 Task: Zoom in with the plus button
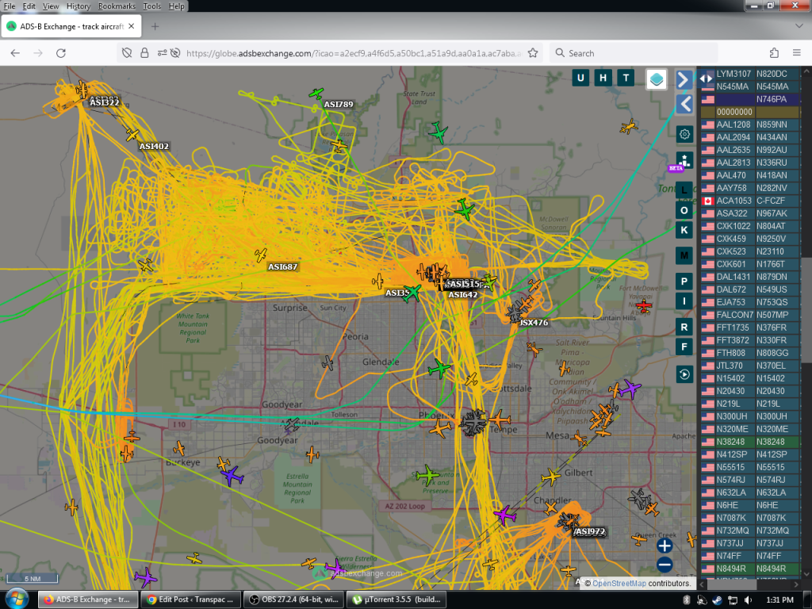(665, 546)
